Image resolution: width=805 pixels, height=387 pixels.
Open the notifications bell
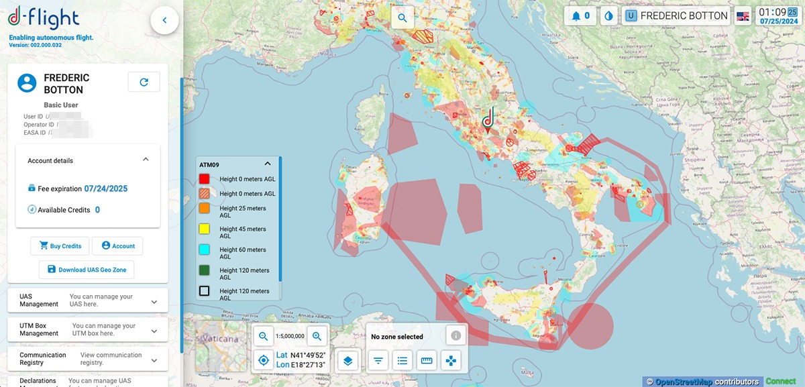pos(580,16)
